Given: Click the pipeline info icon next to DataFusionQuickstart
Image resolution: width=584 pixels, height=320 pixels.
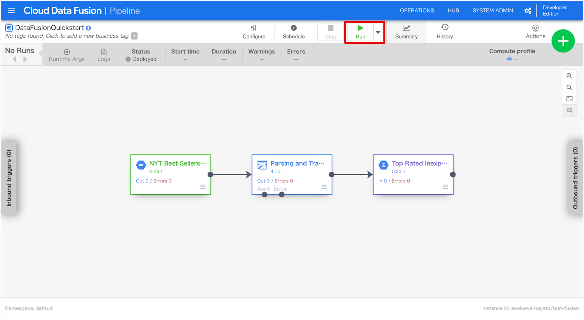Looking at the screenshot, I should tap(88, 28).
